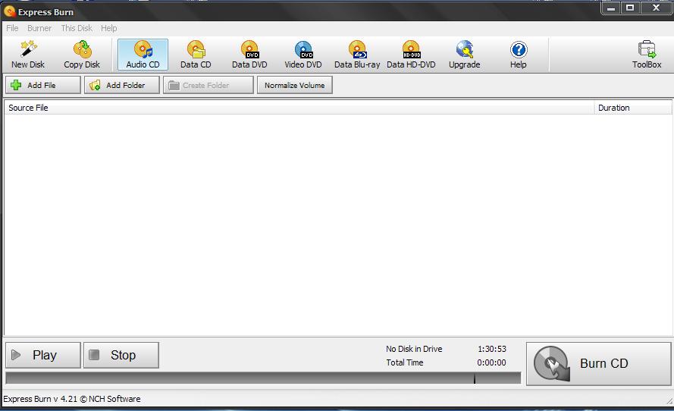The image size is (674, 411).
Task: Click the greyed Create Folder button
Action: pos(208,85)
